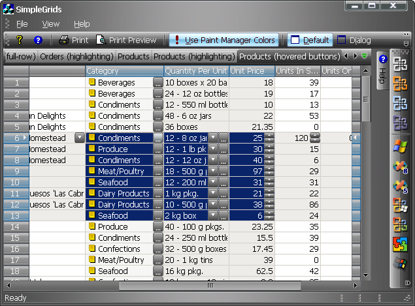Image resolution: width=415 pixels, height=306 pixels.
Task: Click the Print toolbar button
Action: pos(73,40)
